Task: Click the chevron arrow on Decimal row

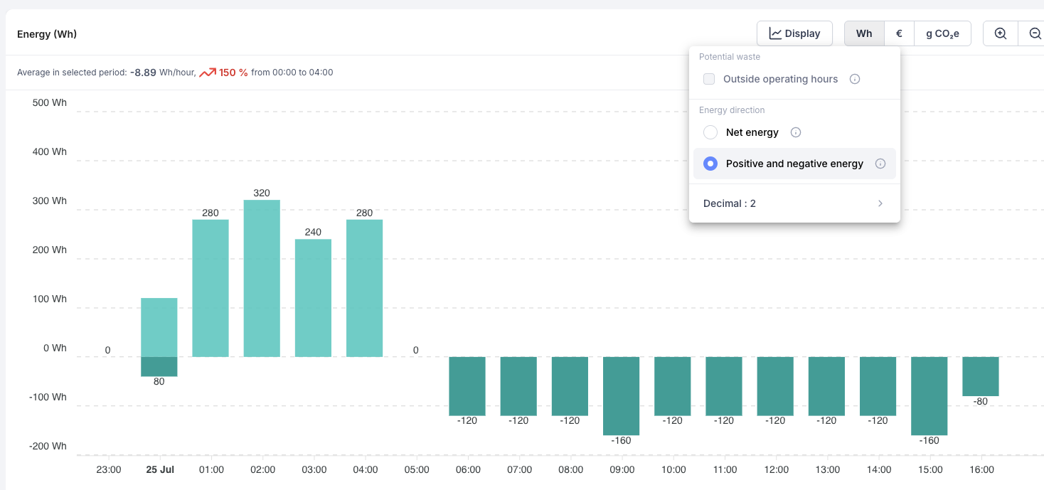Action: click(x=880, y=203)
